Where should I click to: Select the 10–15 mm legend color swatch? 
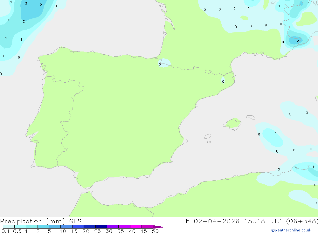click(66, 227)
